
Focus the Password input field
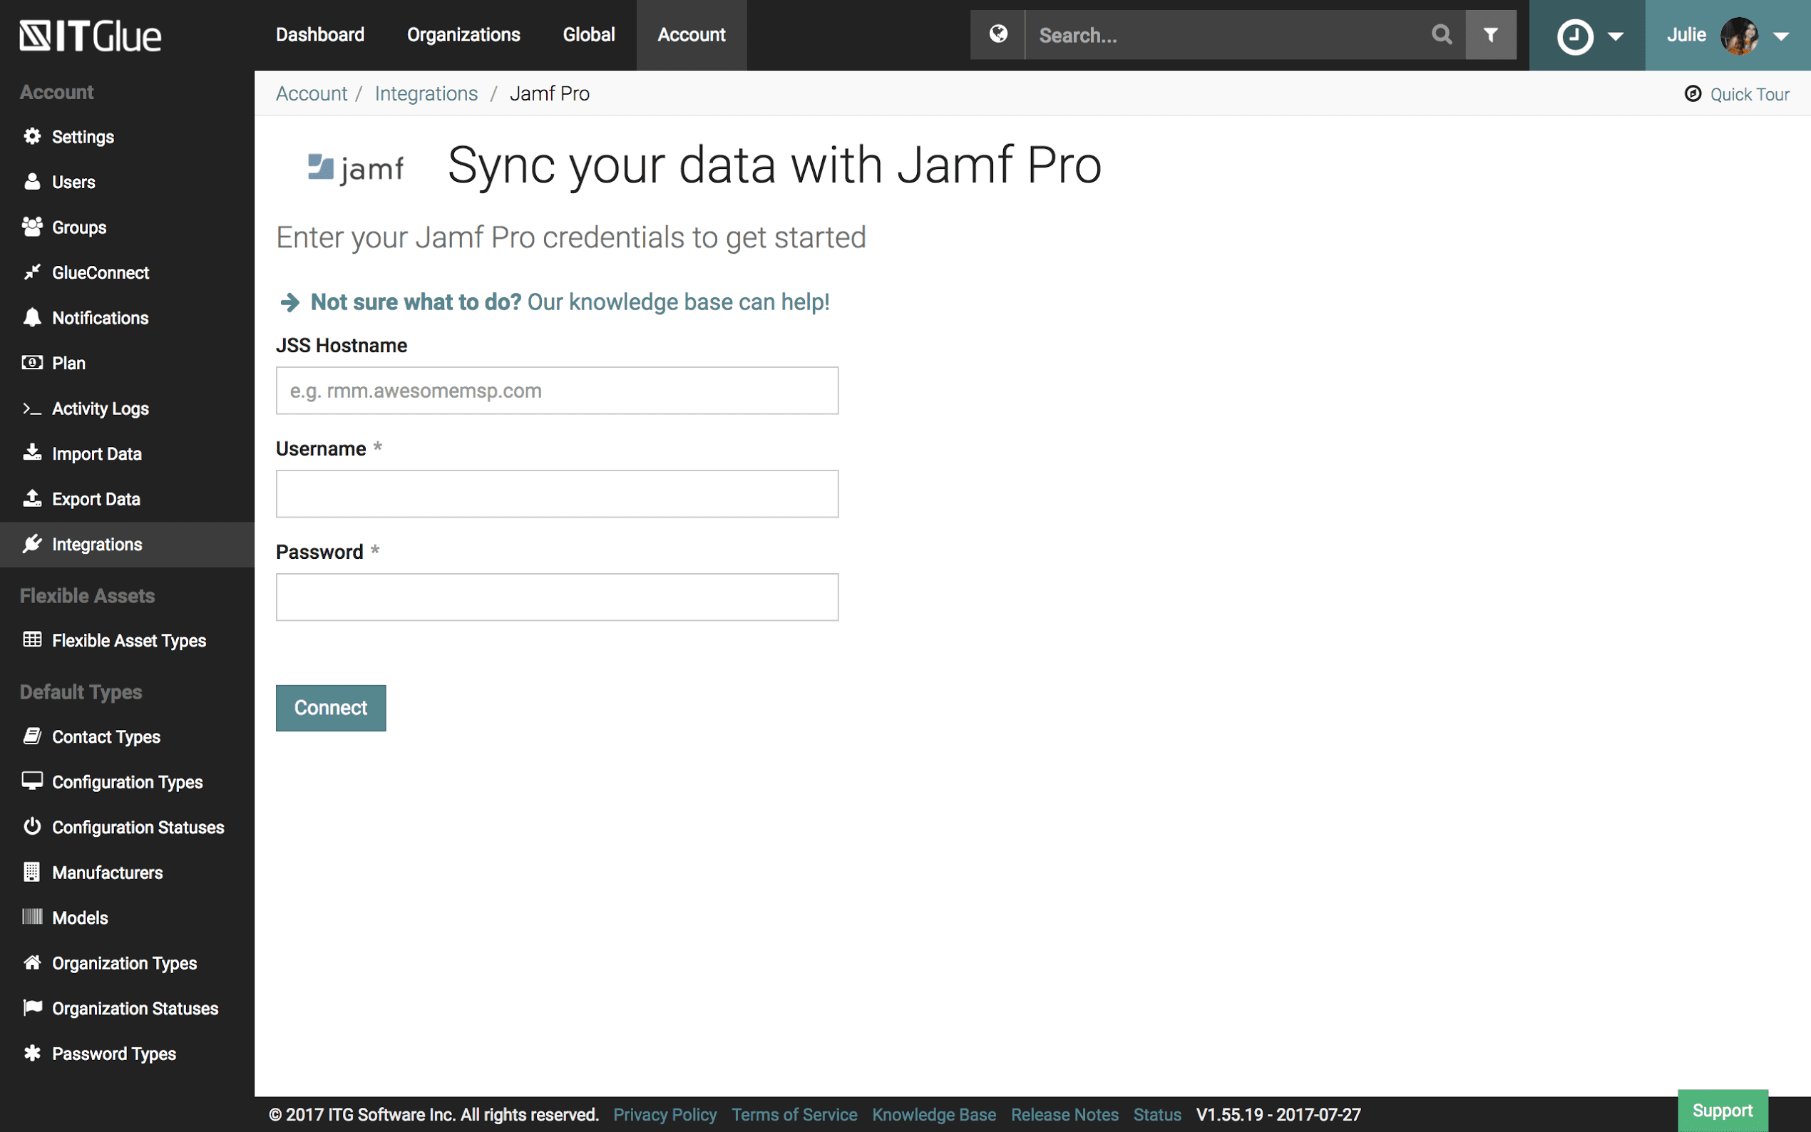(557, 597)
